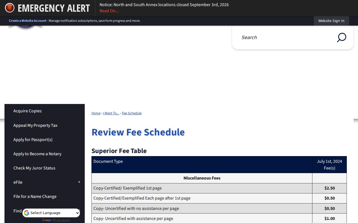Click the Read On... alert link
The width and height of the screenshot is (358, 223).
(x=109, y=11)
